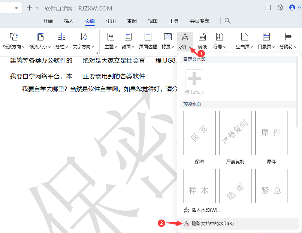Expand the 主题 dropdown arrow

tap(116, 47)
